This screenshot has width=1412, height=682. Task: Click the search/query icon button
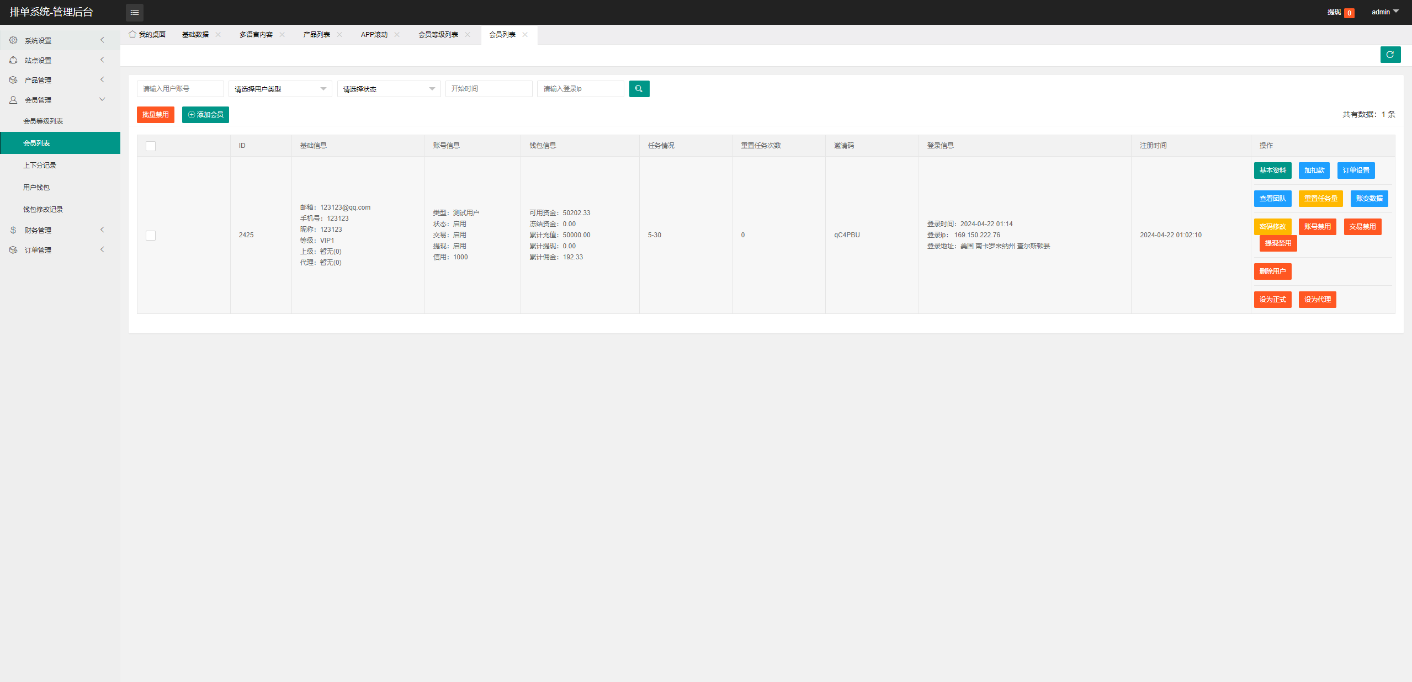point(639,88)
